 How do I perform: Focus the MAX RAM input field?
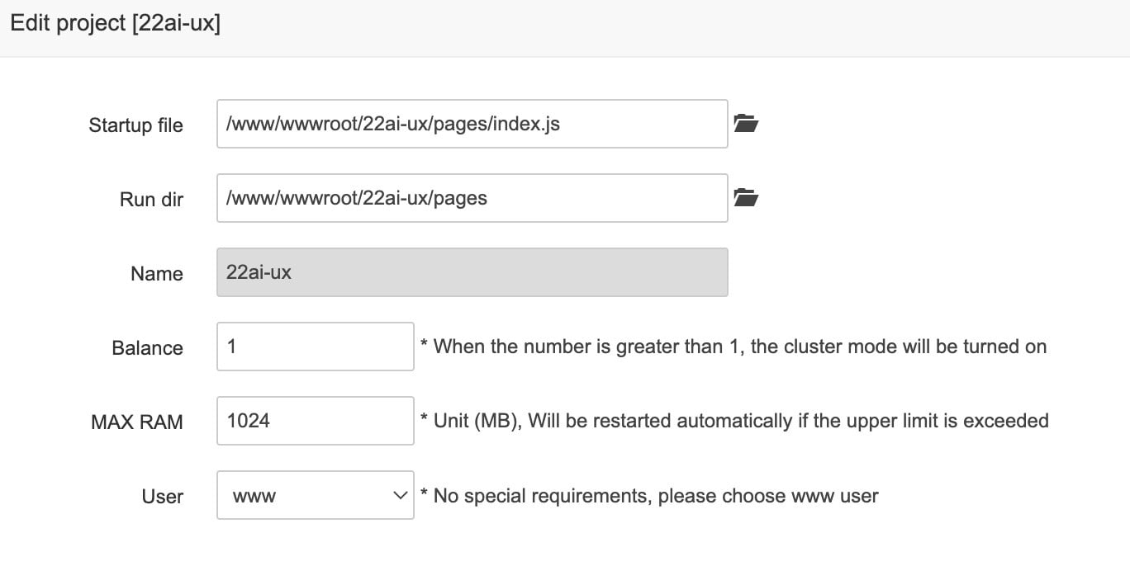point(315,421)
